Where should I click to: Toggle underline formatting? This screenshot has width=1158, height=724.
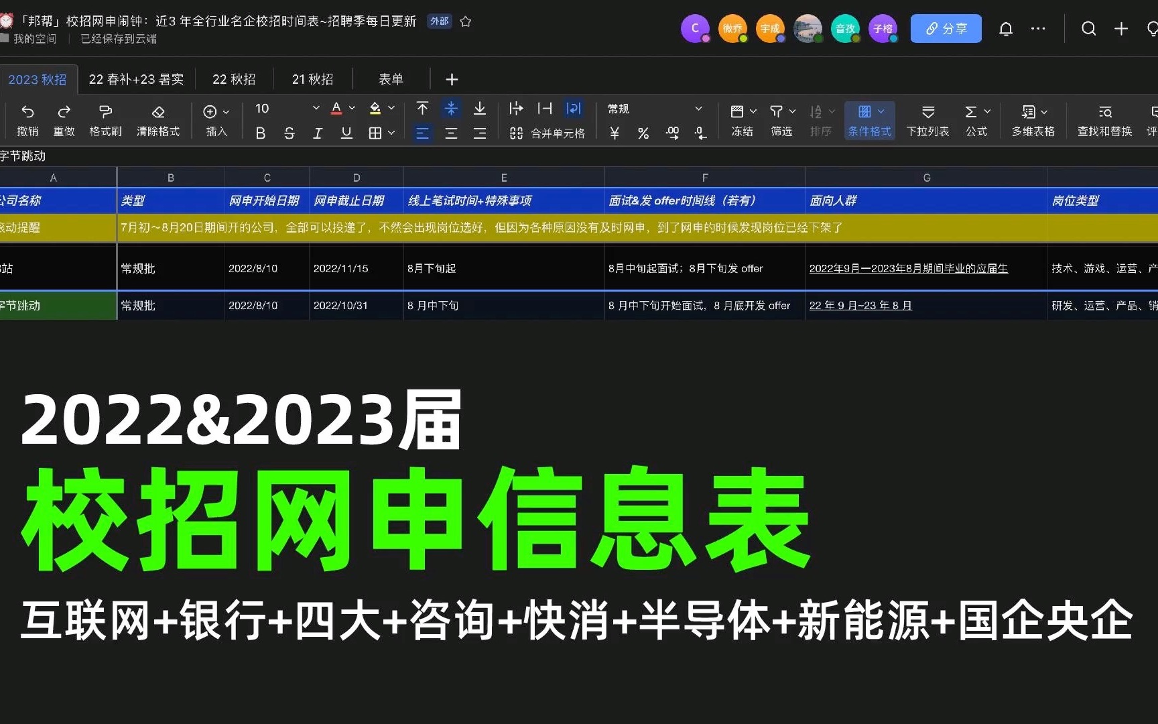pos(346,133)
